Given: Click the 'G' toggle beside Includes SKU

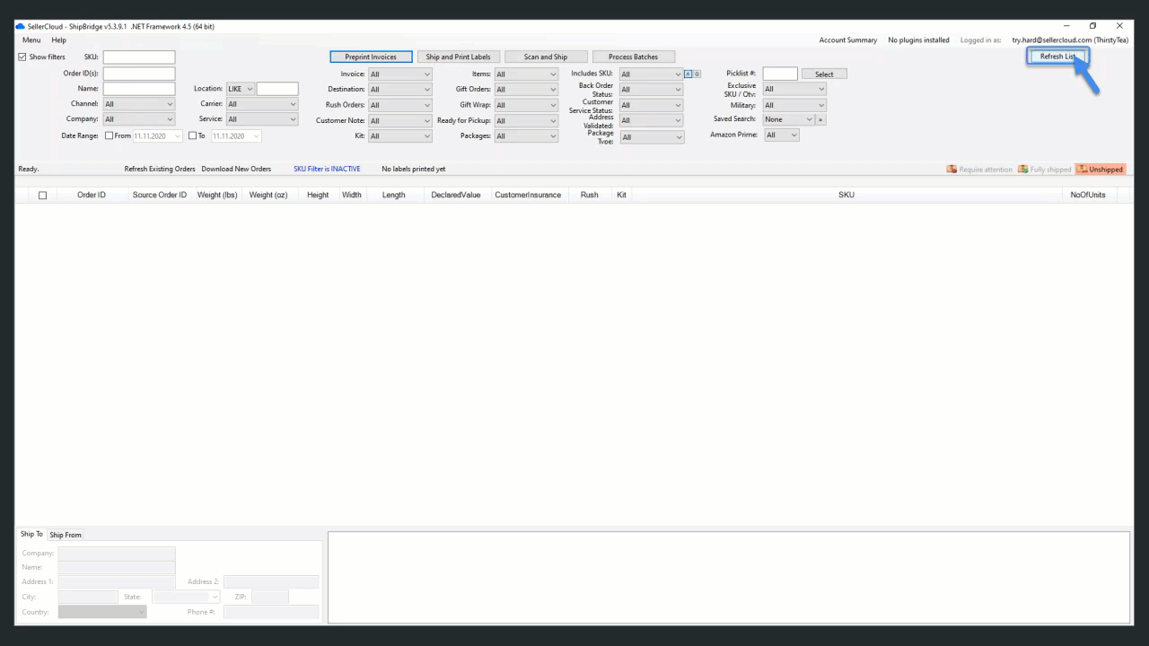Looking at the screenshot, I should coord(697,74).
